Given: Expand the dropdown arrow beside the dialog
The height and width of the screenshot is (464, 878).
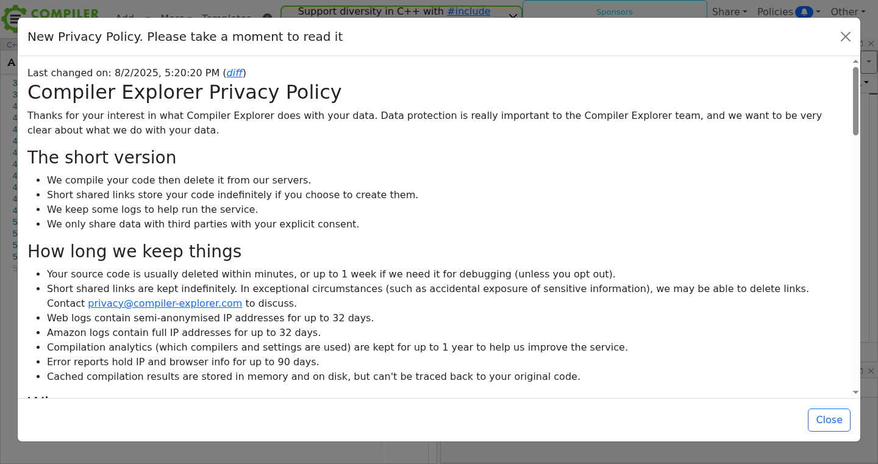Looking at the screenshot, I should click(869, 62).
